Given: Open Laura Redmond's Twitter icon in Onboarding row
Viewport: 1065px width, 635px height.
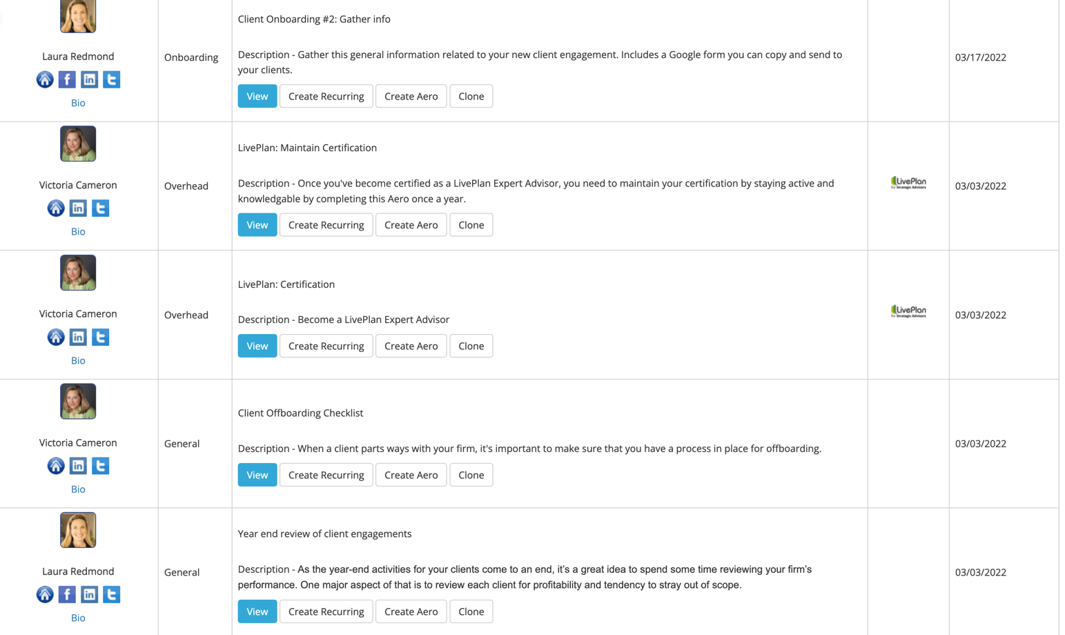Looking at the screenshot, I should pos(111,79).
